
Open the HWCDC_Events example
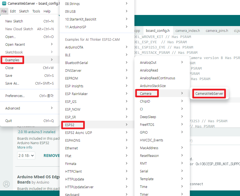pyautogui.click(x=162, y=140)
